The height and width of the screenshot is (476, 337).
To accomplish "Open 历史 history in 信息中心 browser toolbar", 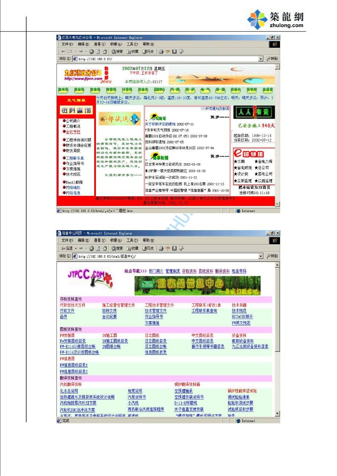I will point(148,248).
